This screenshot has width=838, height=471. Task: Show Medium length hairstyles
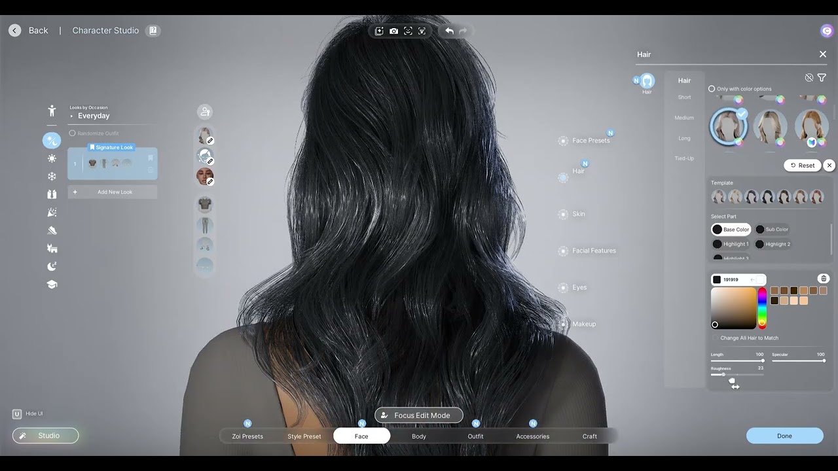[684, 118]
